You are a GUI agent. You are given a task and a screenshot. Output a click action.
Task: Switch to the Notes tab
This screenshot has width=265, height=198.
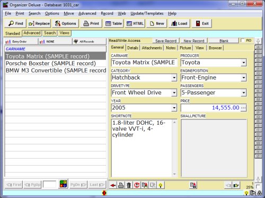tap(171, 48)
